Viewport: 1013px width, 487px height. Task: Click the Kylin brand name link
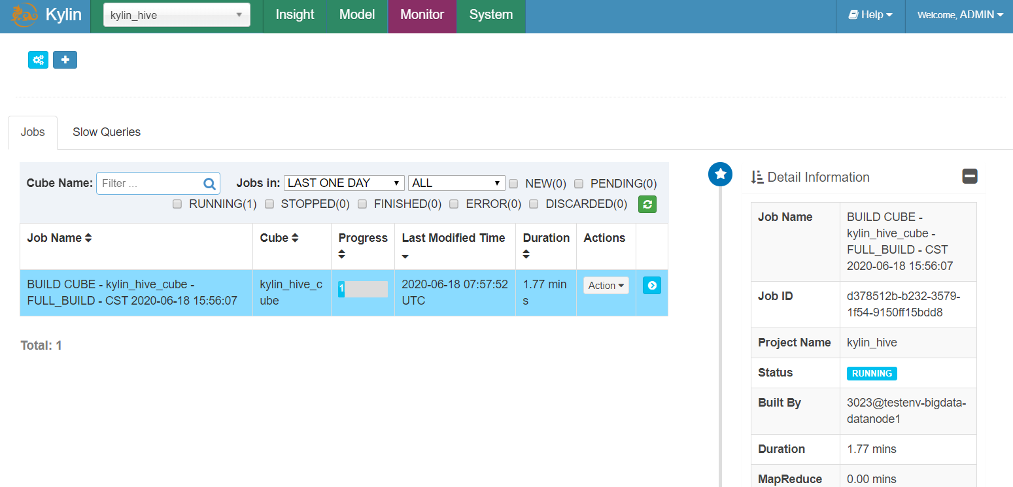(63, 14)
